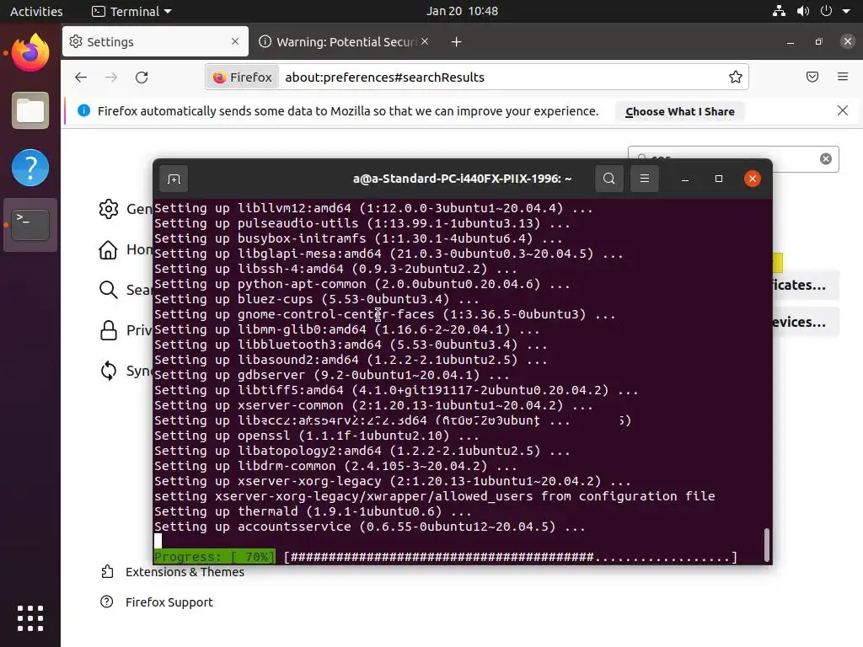
Task: Switch to Warning: Potential Security tab
Action: pos(344,42)
